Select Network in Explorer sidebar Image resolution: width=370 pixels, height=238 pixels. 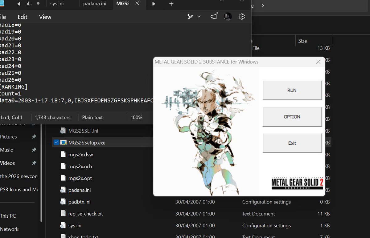(9, 229)
